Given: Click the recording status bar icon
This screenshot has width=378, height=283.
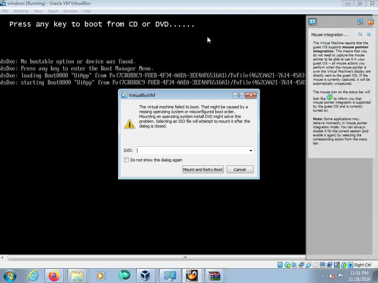Looking at the screenshot, I should click(330, 265).
